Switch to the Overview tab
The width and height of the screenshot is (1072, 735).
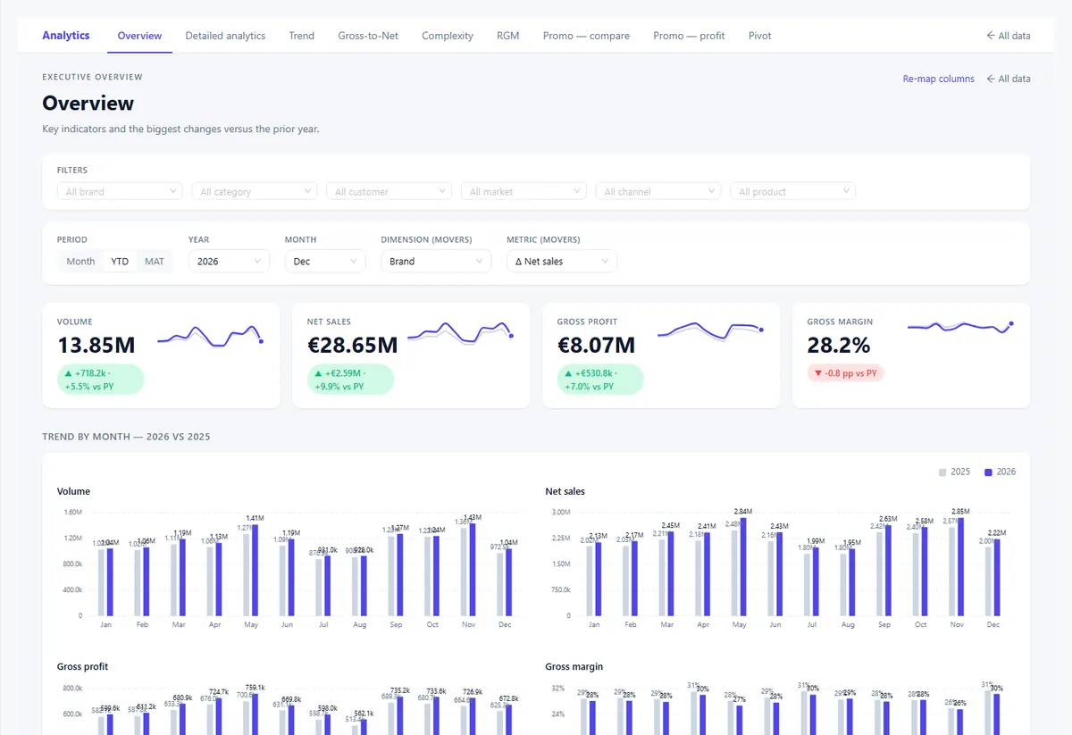(x=139, y=36)
